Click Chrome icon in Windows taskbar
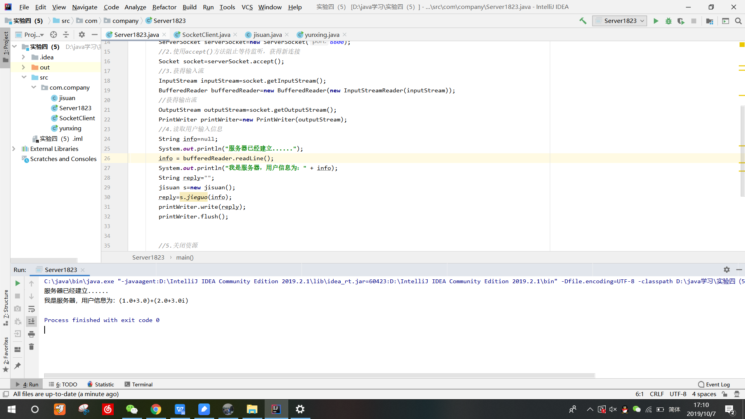The width and height of the screenshot is (745, 419). point(156,409)
